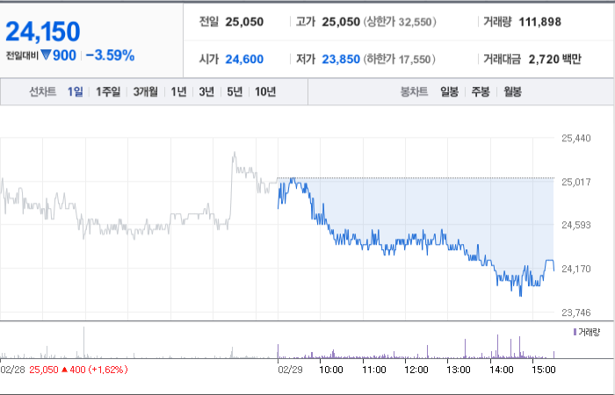Screen dimensions: 615x395
Task: Switch to the 주봉 candle chart
Action: point(481,92)
